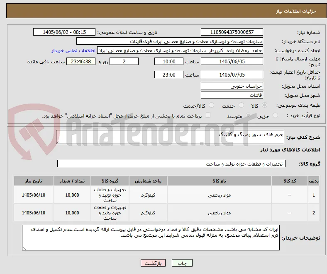Screen dimensions: 327x274
Task: Select the خدمت radio button
Action: pyautogui.click(x=241, y=105)
